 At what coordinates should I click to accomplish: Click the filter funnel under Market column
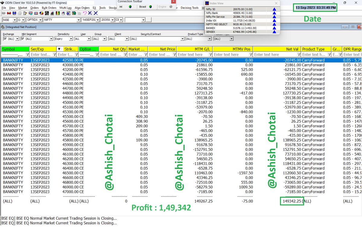click(x=146, y=54)
